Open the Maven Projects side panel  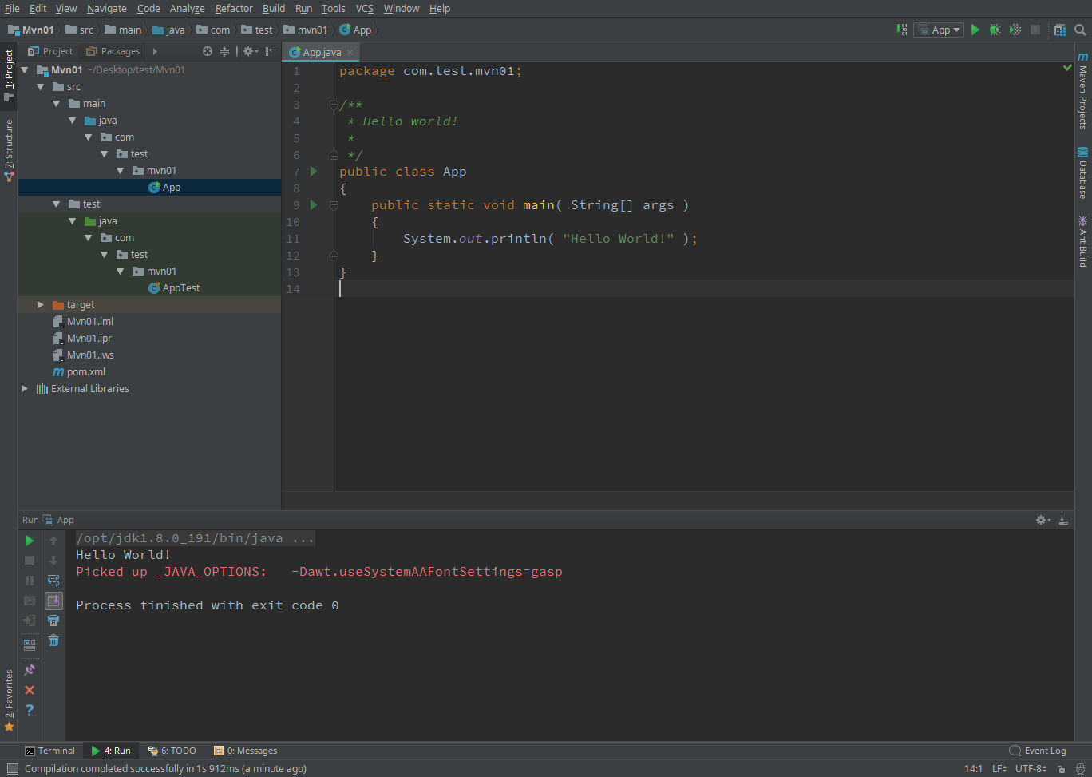coord(1083,90)
